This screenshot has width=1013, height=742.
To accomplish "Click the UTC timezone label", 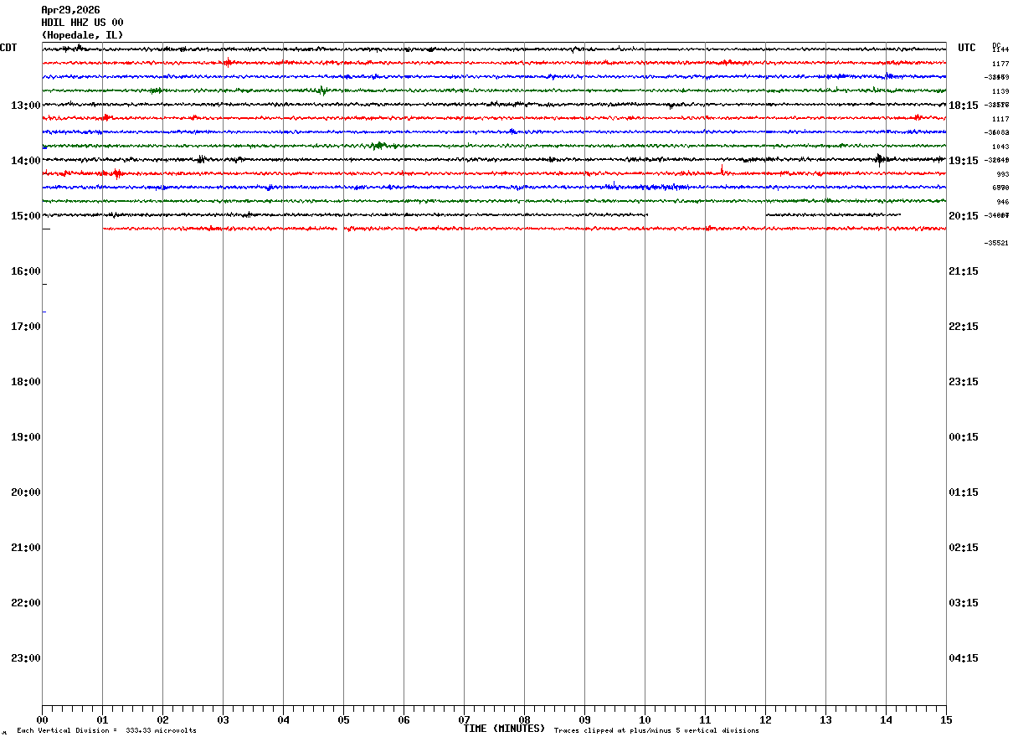I will tap(967, 48).
